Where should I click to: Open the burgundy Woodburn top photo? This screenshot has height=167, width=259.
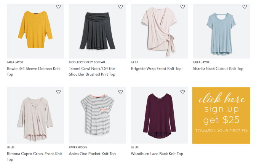click(x=160, y=116)
